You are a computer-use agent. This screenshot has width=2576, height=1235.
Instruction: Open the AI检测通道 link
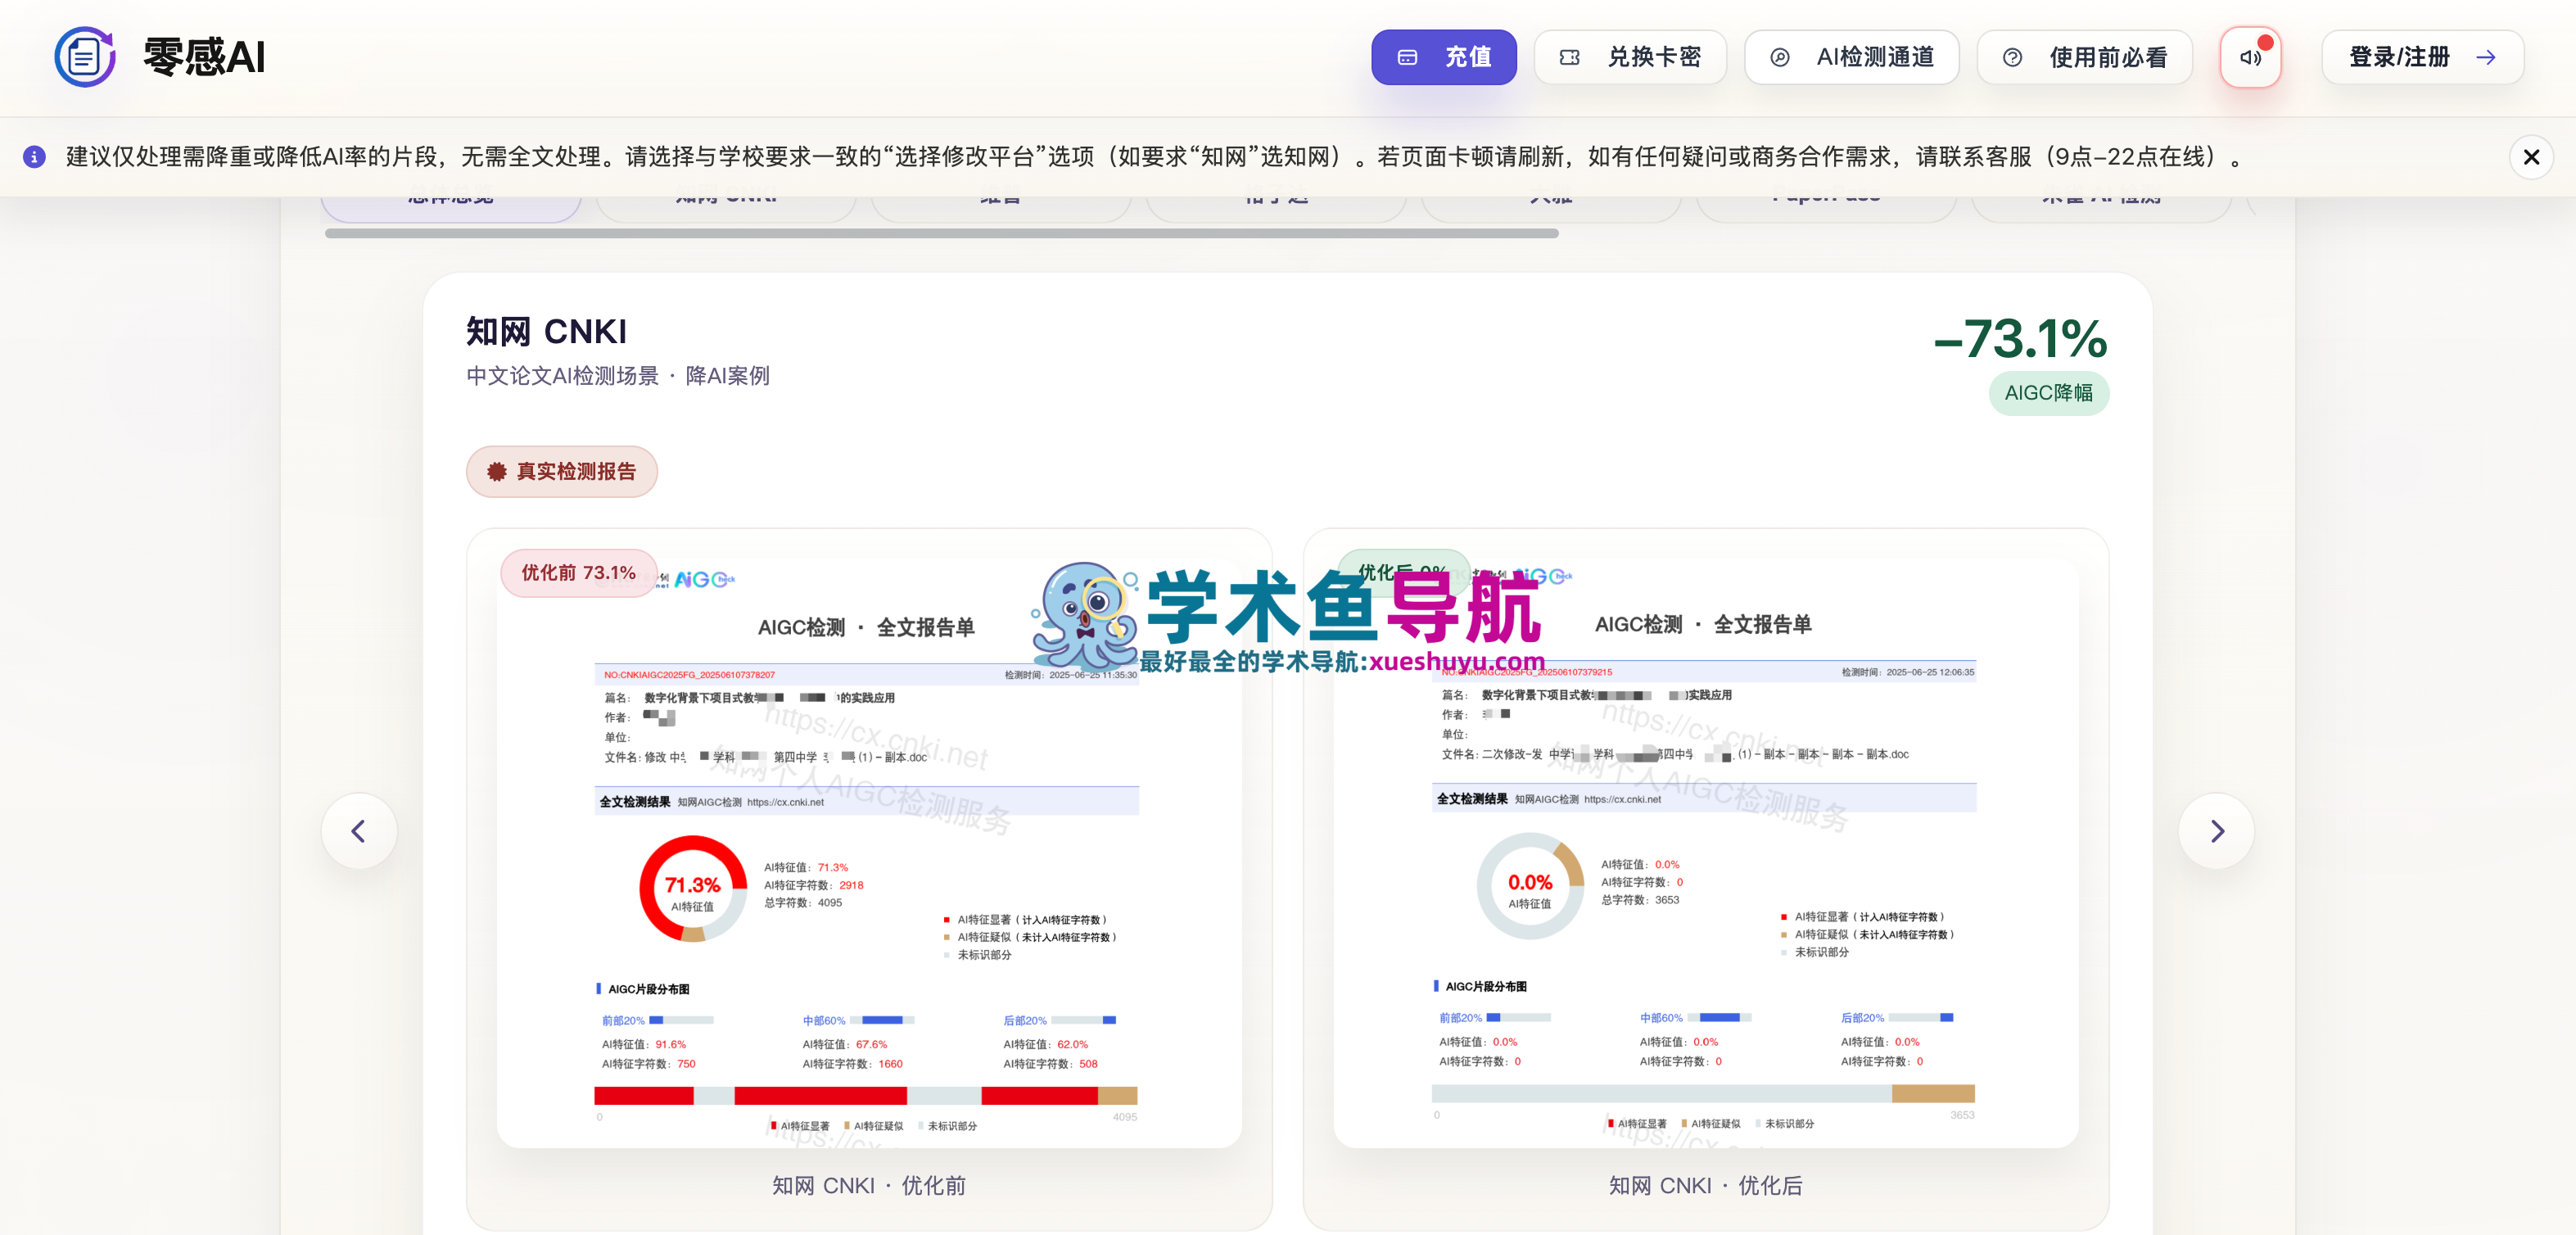1851,57
